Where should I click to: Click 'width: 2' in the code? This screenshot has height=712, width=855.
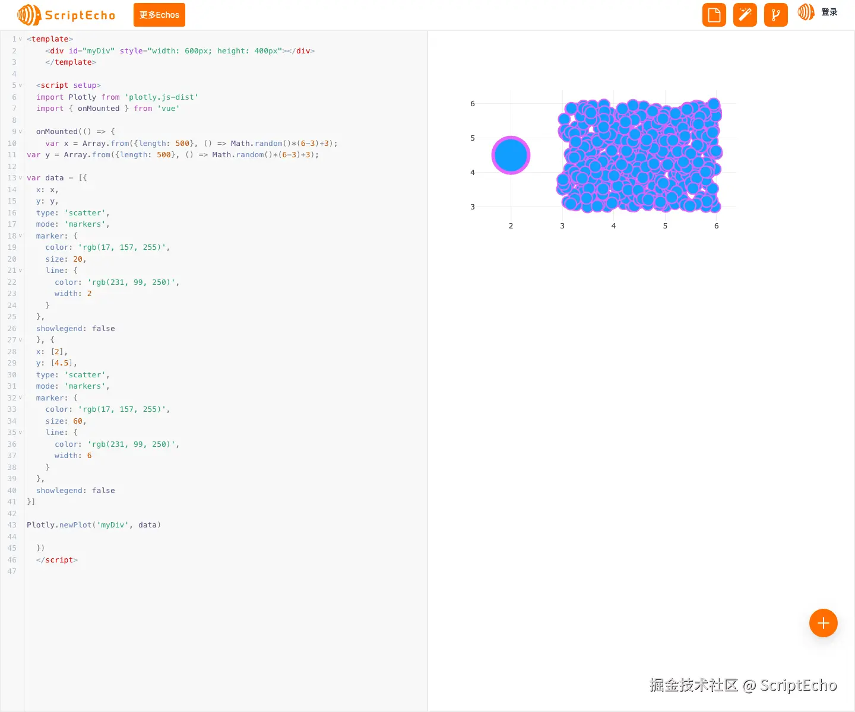tap(73, 294)
